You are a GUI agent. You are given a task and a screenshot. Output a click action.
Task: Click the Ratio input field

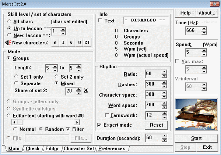pos(153,73)
